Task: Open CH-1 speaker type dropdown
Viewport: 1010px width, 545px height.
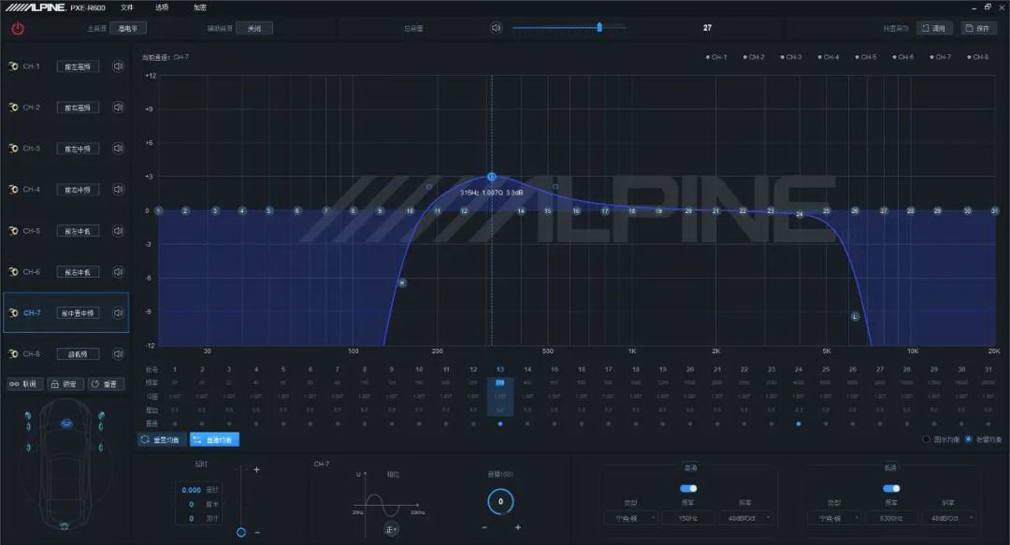Action: tap(78, 66)
